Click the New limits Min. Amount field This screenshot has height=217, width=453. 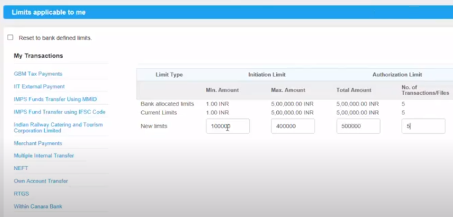(x=228, y=126)
